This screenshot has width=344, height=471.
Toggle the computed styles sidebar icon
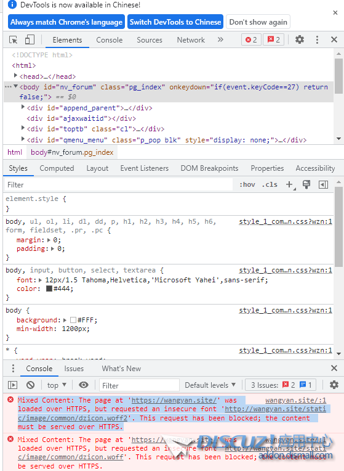tap(323, 184)
